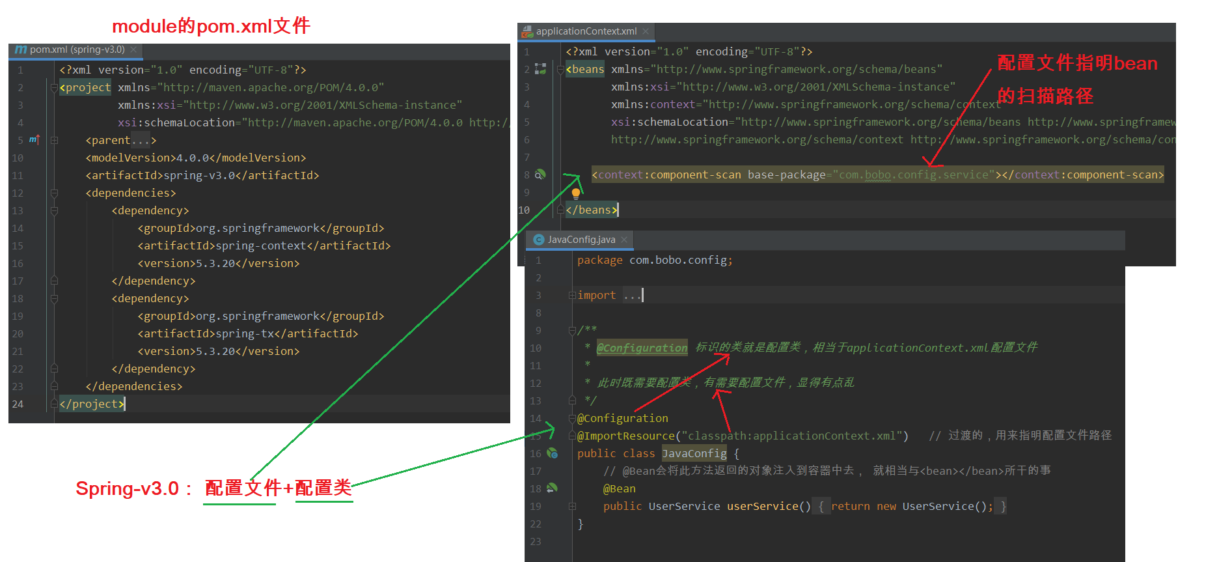The width and height of the screenshot is (1232, 562).
Task: Click groupId org.springframework on line 14
Action: click(261, 228)
